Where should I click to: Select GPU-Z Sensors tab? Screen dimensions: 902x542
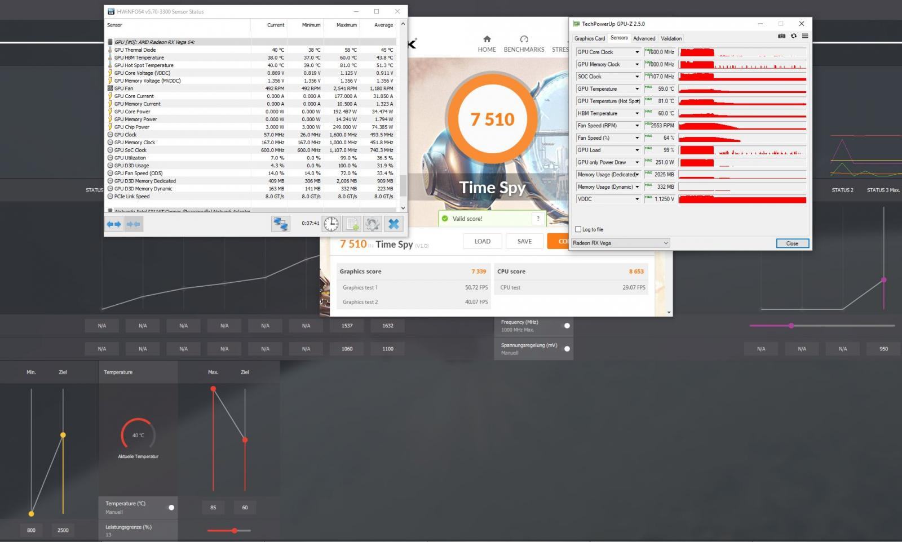coord(619,38)
